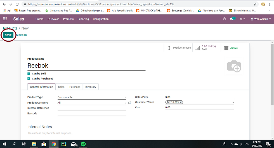Open the Odoo apps grid menu
Viewport: 274px width, 148px height.
(x=5, y=19)
